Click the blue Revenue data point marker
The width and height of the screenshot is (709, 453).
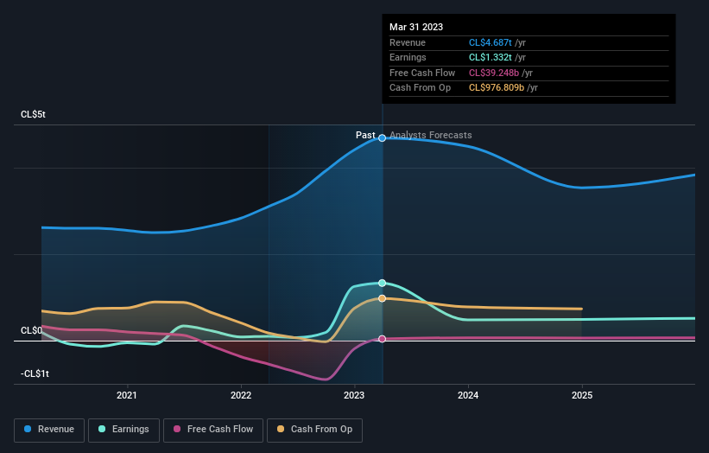coord(382,138)
